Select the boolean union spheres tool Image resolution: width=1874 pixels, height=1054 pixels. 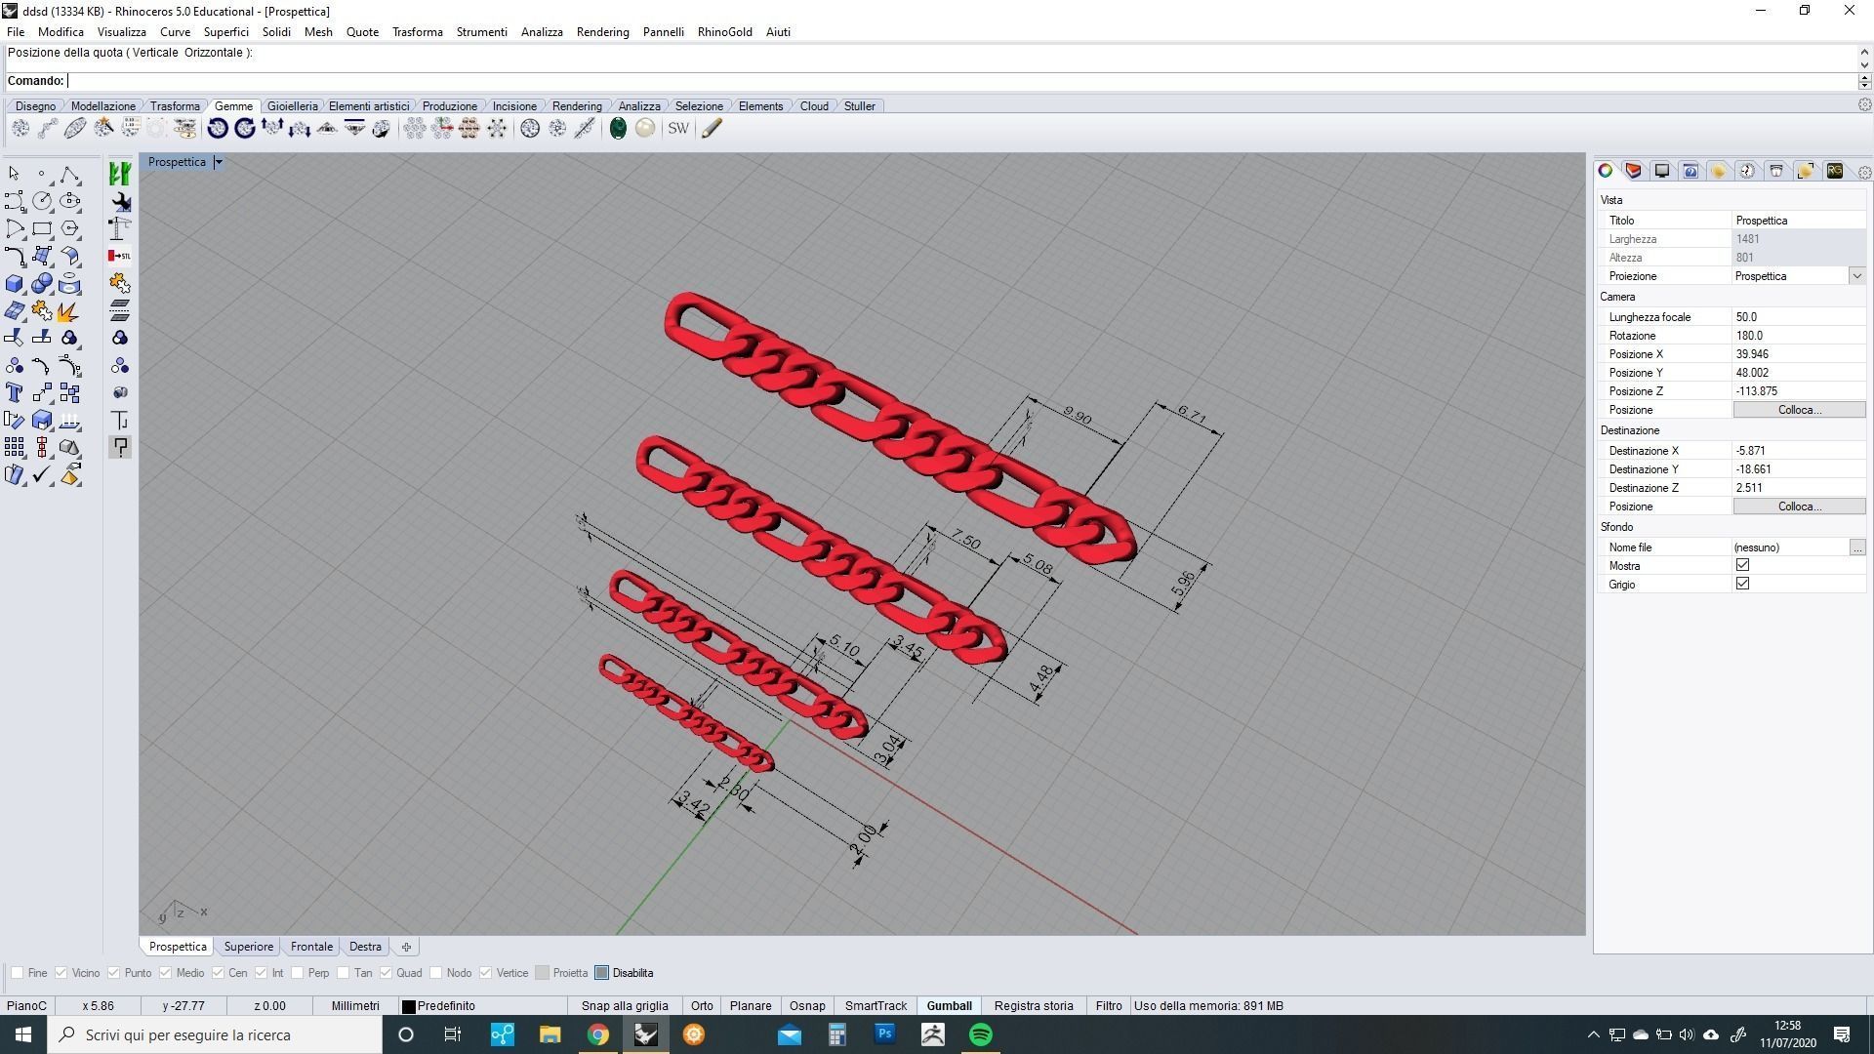pos(42,284)
